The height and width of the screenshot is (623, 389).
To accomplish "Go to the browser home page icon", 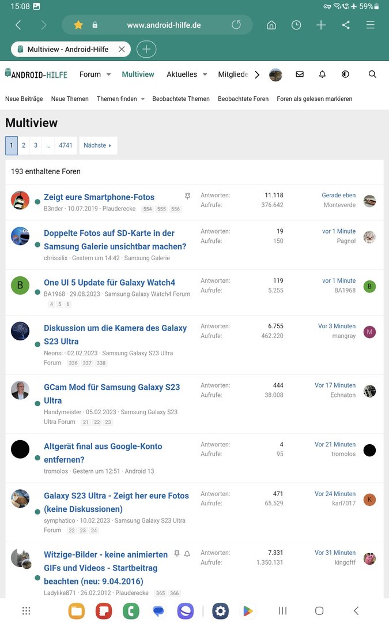I will click(271, 25).
